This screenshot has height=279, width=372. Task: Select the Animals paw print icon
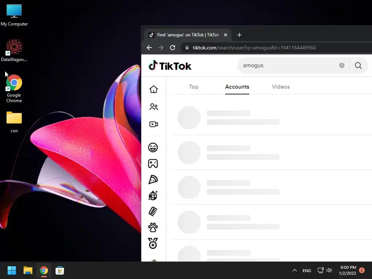pyautogui.click(x=153, y=227)
